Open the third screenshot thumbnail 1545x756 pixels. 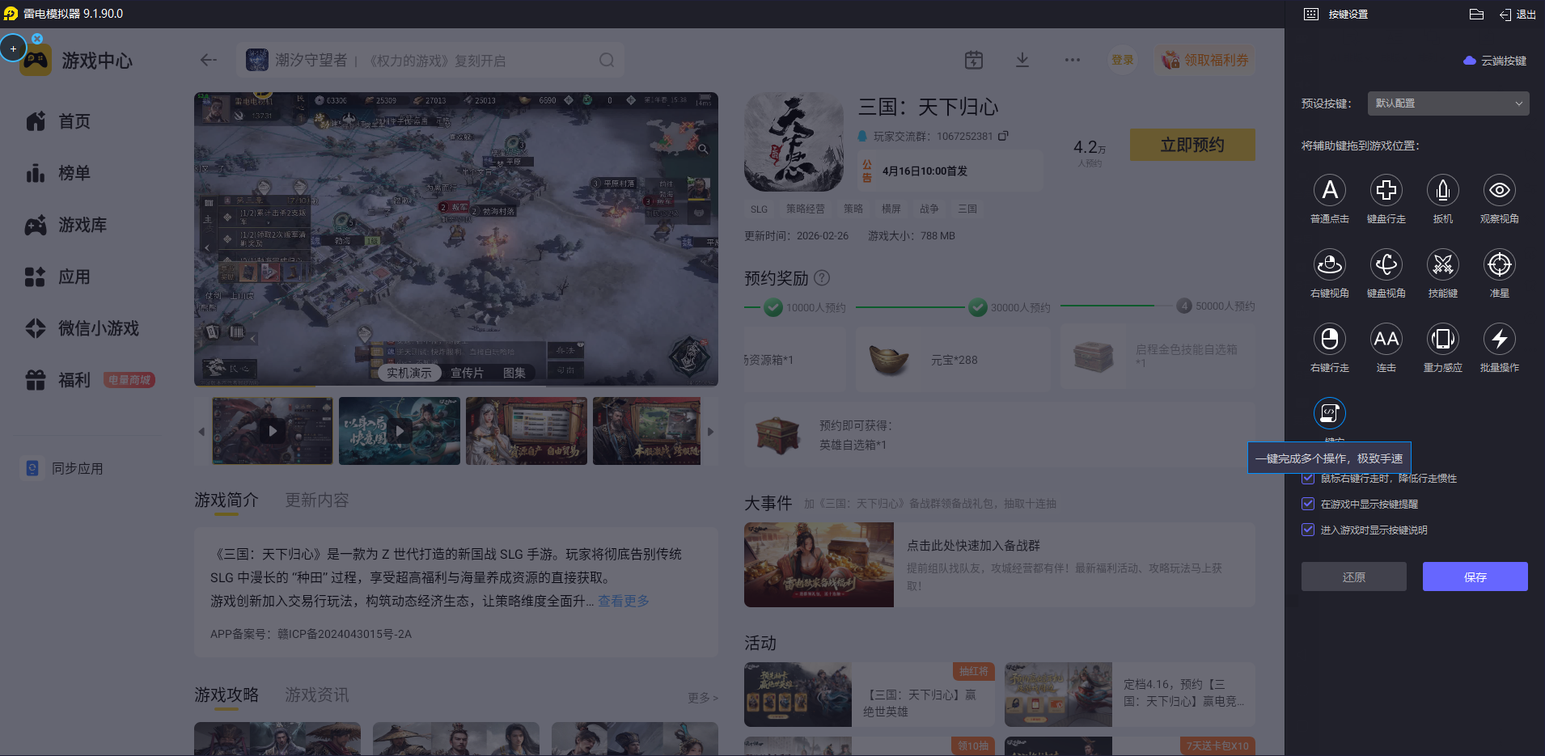click(527, 431)
